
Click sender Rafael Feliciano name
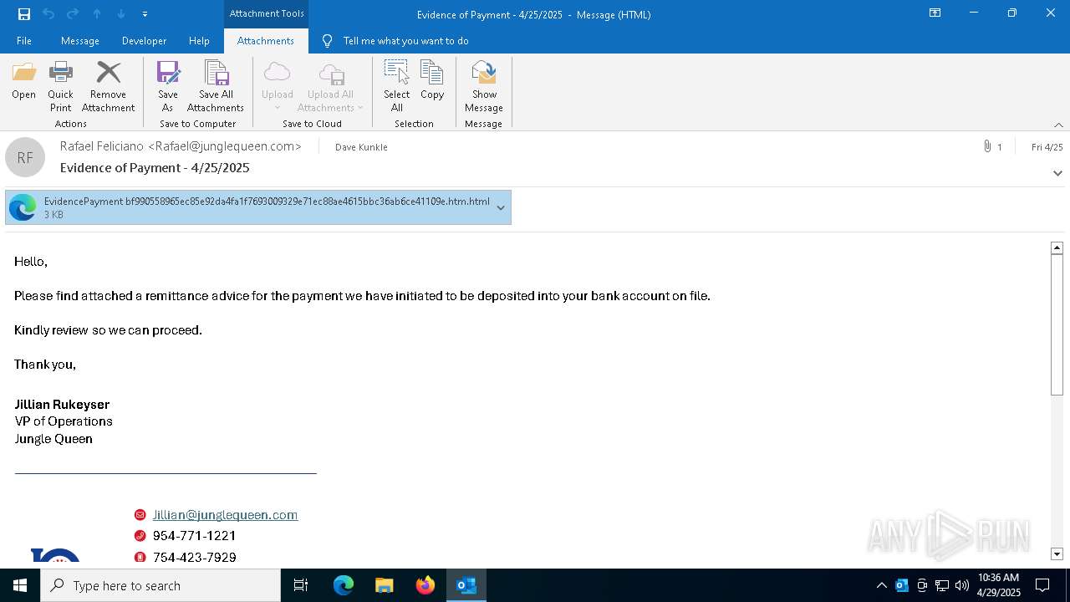pyautogui.click(x=181, y=146)
